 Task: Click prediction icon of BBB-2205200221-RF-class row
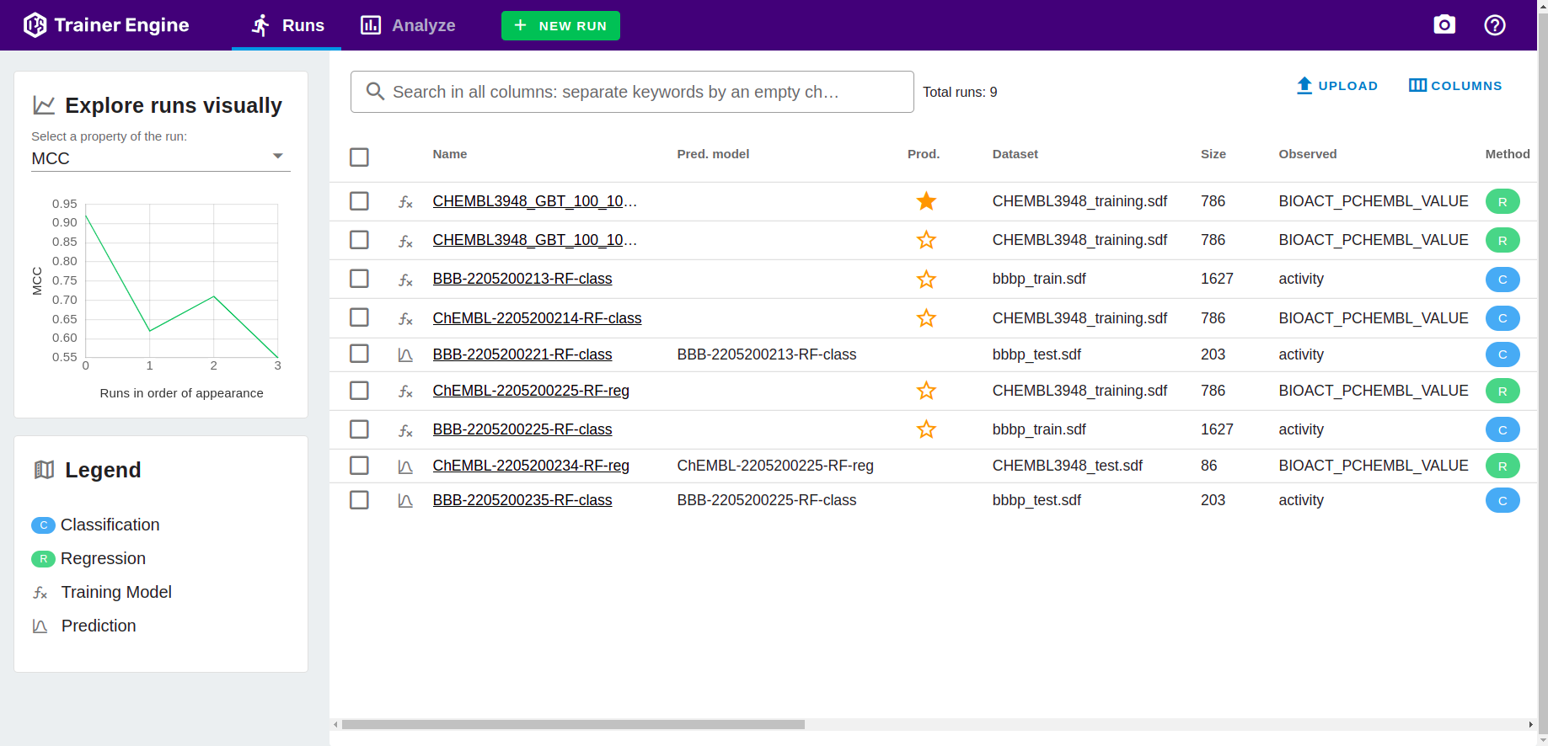[405, 355]
